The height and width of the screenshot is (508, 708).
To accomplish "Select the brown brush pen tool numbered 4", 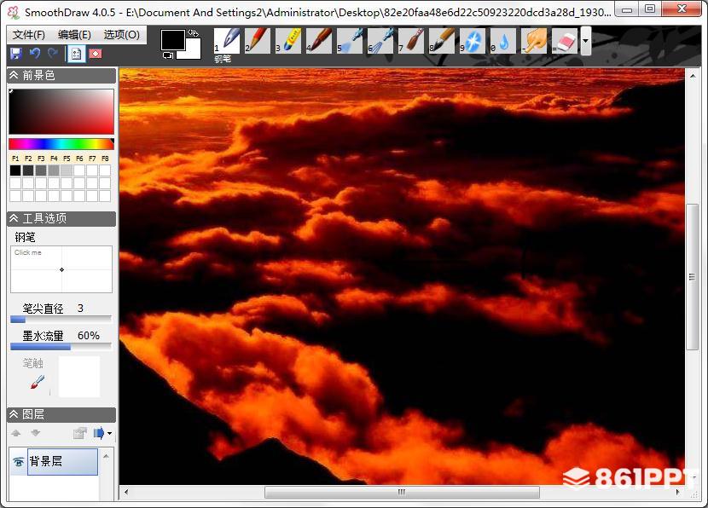I will tap(319, 41).
